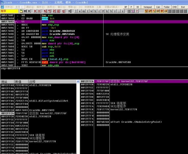Open debugging options list icon
The width and height of the screenshot is (188, 154).
(x=129, y=11)
